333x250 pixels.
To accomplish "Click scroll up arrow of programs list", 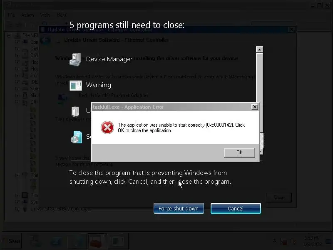I will pos(259,50).
